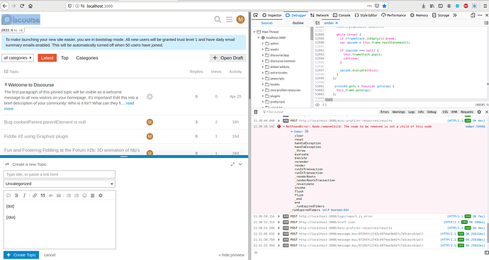
Task: Click the Create Topic button
Action: 21,255
